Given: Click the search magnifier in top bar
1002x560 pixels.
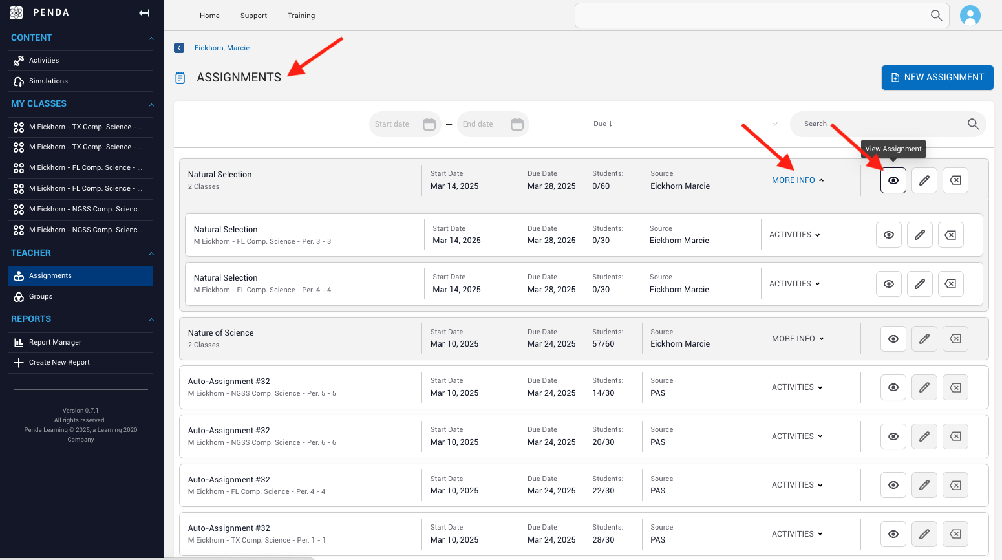Looking at the screenshot, I should click(x=935, y=16).
